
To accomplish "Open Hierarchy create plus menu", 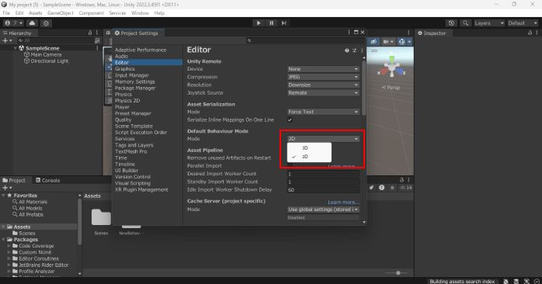I will 7,40.
